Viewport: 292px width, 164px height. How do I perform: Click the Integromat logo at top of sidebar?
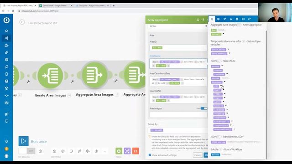click(x=6, y=20)
